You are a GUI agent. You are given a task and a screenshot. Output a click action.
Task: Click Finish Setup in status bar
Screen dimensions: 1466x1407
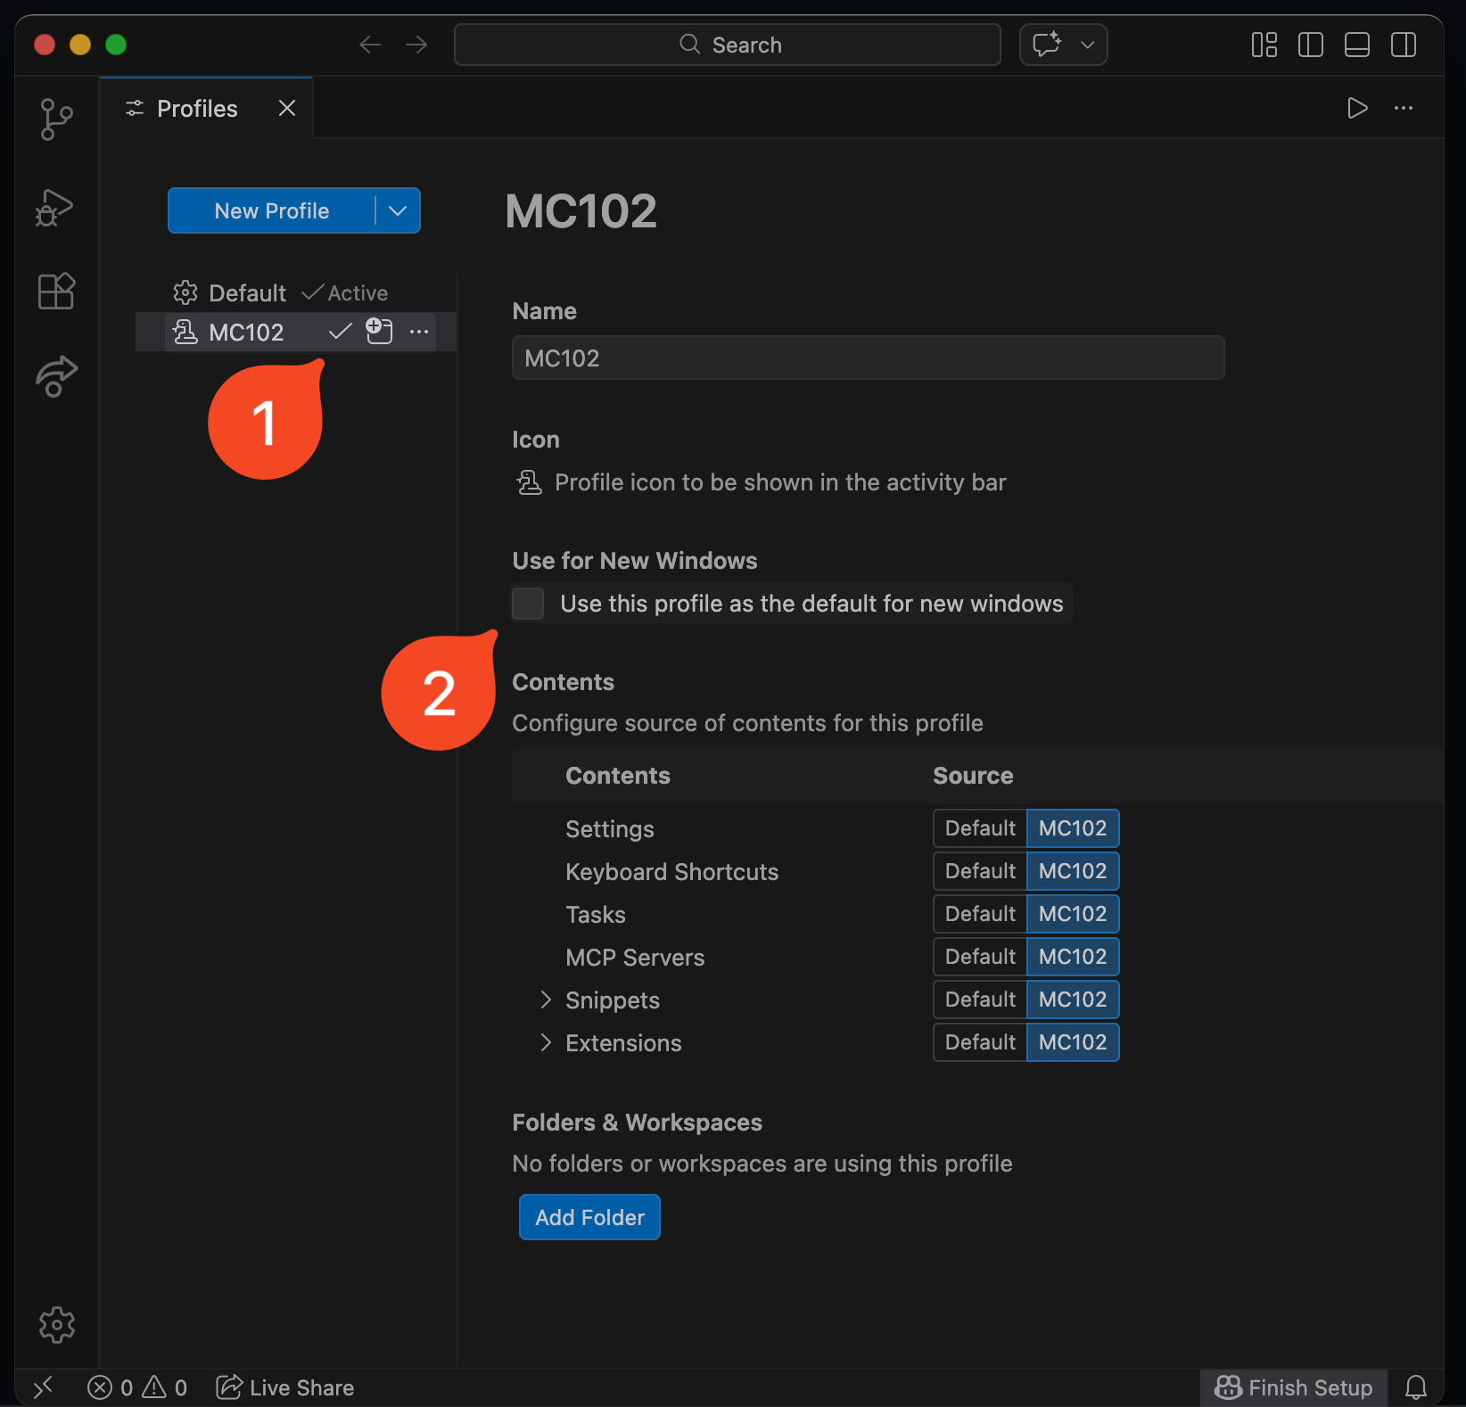pos(1294,1387)
